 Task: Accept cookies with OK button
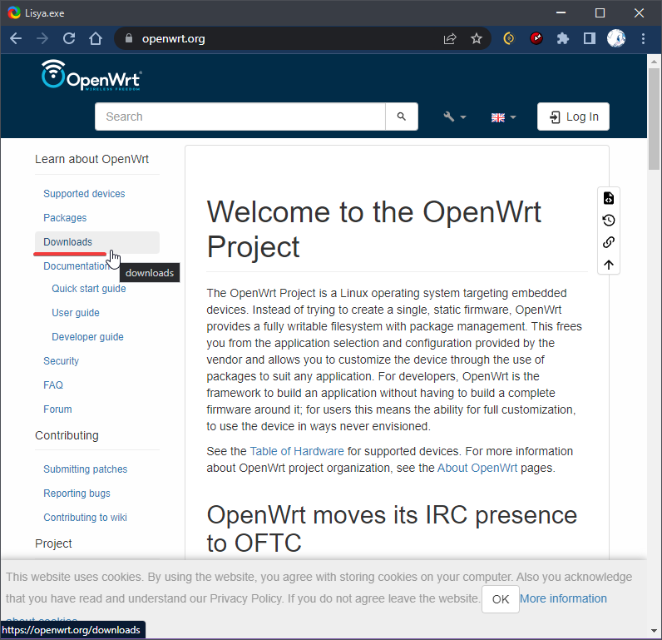(501, 599)
